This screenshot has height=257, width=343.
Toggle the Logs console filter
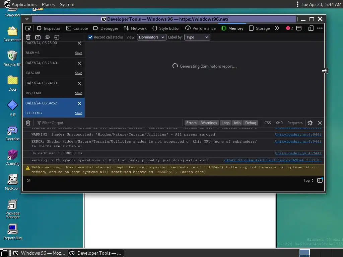click(x=225, y=123)
